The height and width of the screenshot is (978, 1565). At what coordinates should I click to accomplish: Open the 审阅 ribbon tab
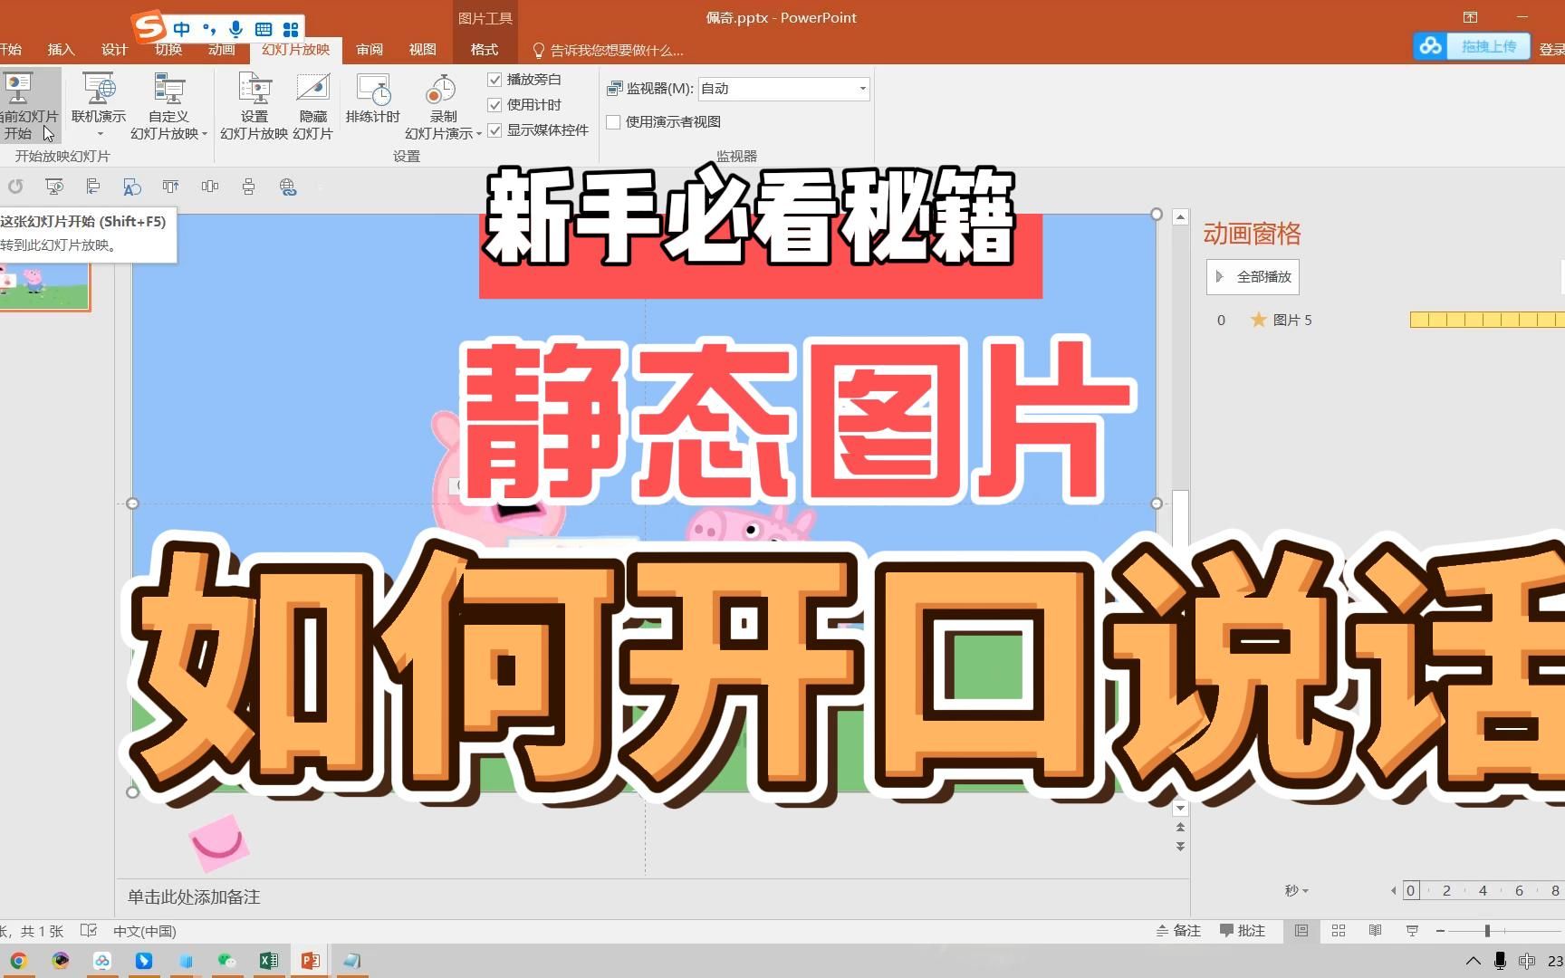click(370, 50)
